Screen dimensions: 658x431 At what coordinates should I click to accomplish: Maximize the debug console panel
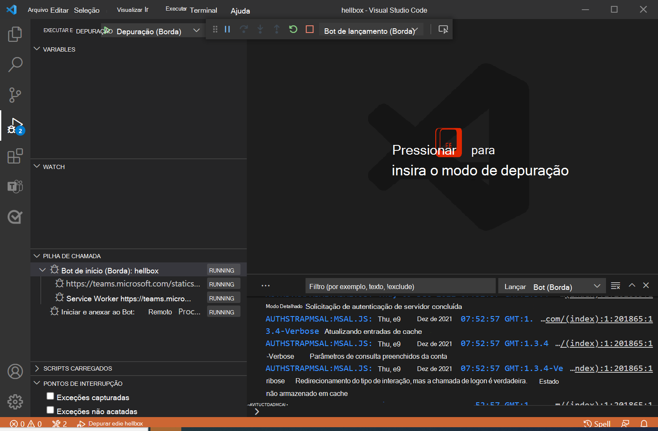coord(632,286)
